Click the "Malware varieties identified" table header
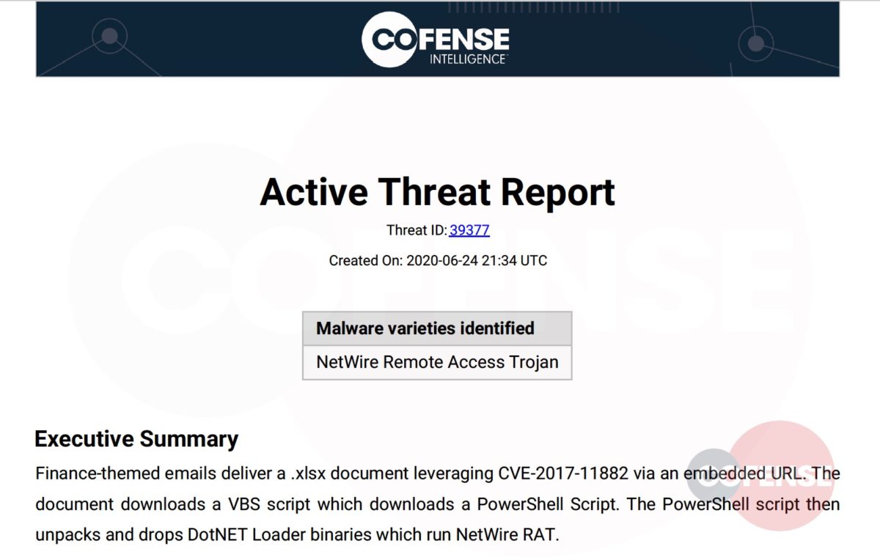Screen dimensions: 880x560 click(x=425, y=328)
